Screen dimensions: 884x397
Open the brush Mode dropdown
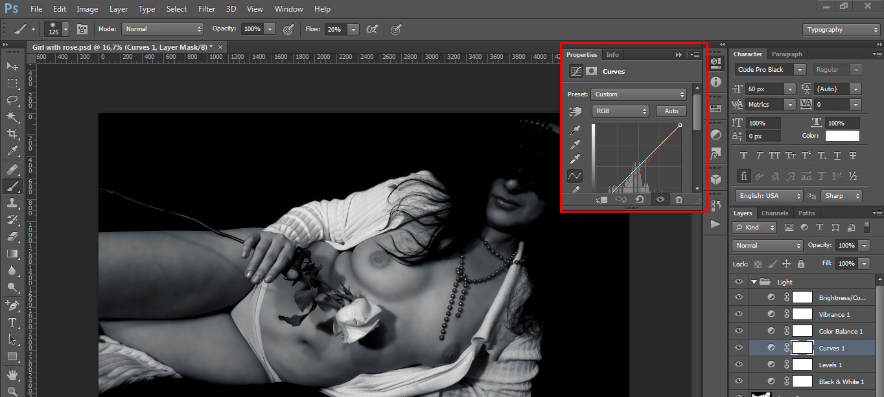tap(163, 29)
